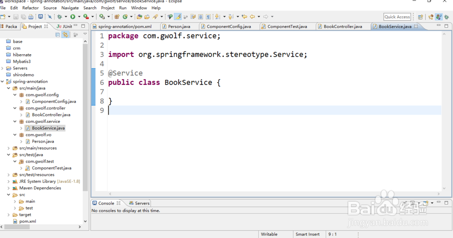Switch to the Servers bottom tab
Screen dimensions: 453x238
(139, 203)
